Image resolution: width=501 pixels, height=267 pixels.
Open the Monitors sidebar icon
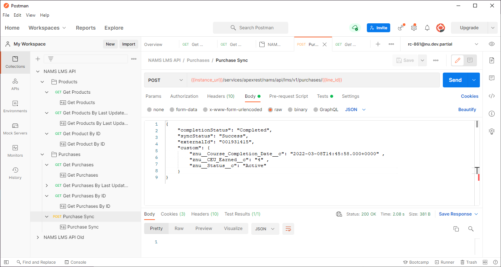pos(15,151)
